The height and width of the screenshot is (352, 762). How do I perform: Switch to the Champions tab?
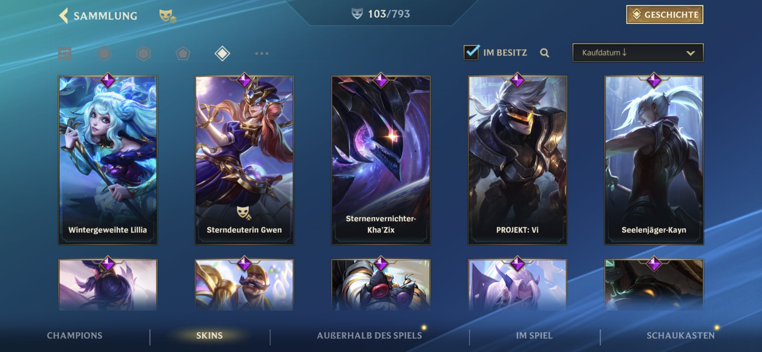coord(74,335)
